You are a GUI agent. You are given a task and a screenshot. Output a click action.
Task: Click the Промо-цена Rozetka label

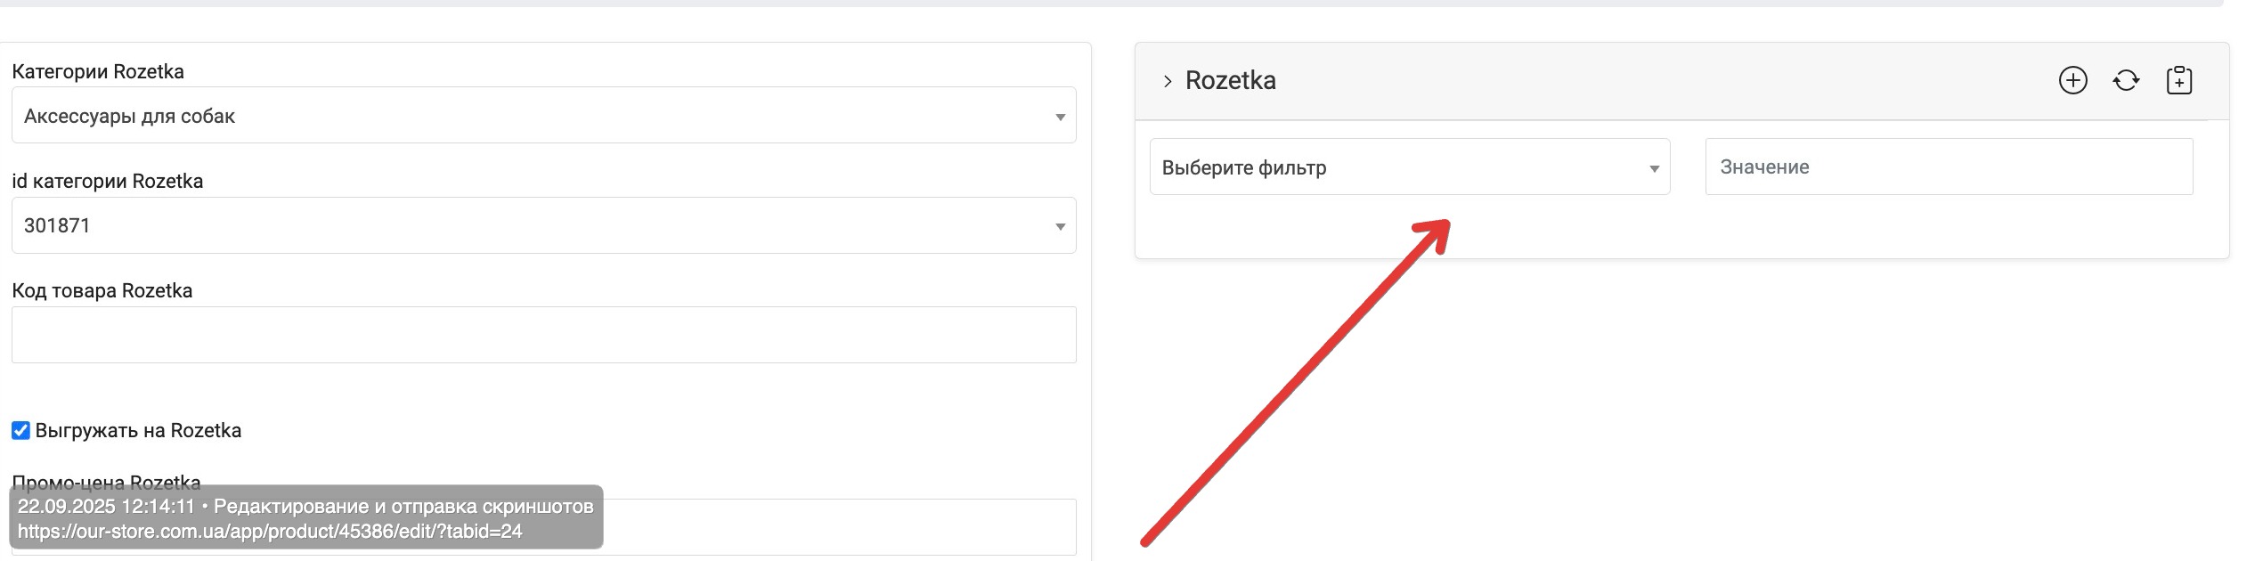point(106,482)
